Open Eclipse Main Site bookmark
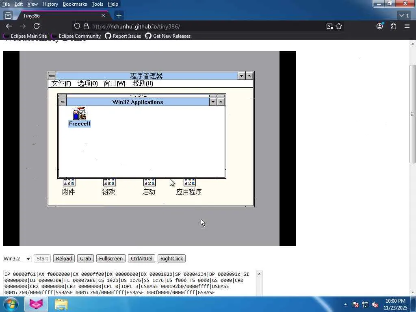This screenshot has width=416, height=312. pyautogui.click(x=25, y=36)
